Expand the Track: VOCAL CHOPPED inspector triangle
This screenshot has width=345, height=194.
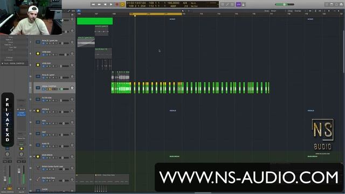3,64
